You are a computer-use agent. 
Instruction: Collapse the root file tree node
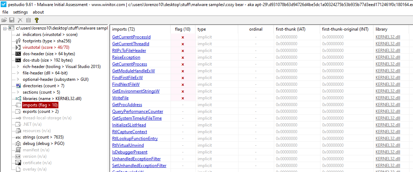[5, 28]
